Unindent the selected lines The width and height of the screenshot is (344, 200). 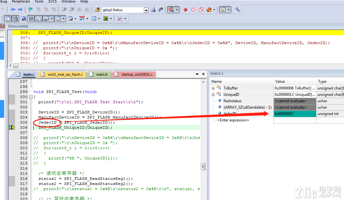(72, 10)
